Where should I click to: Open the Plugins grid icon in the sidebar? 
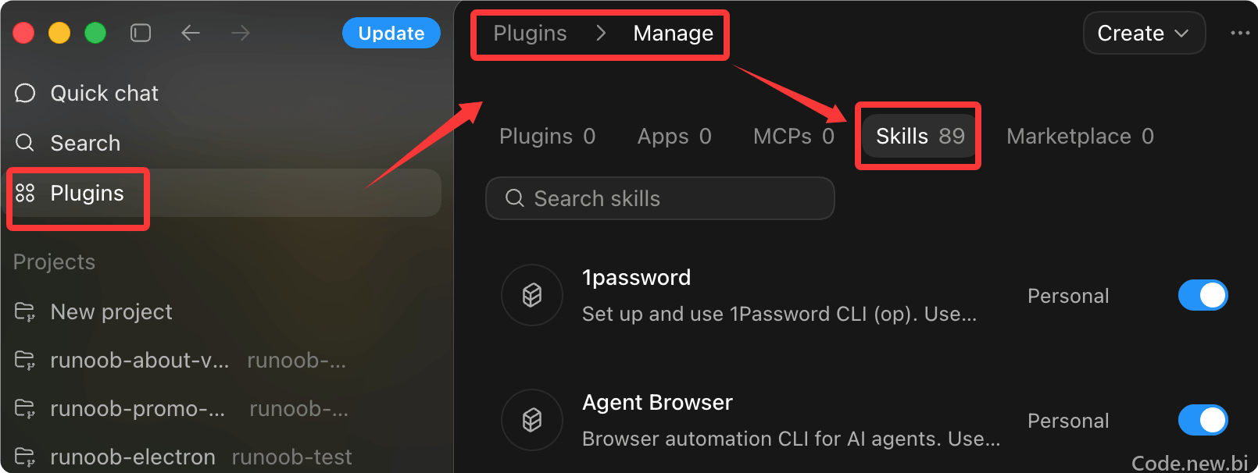pos(25,193)
